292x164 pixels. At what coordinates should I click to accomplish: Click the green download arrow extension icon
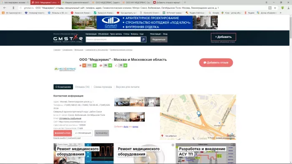tap(282, 8)
